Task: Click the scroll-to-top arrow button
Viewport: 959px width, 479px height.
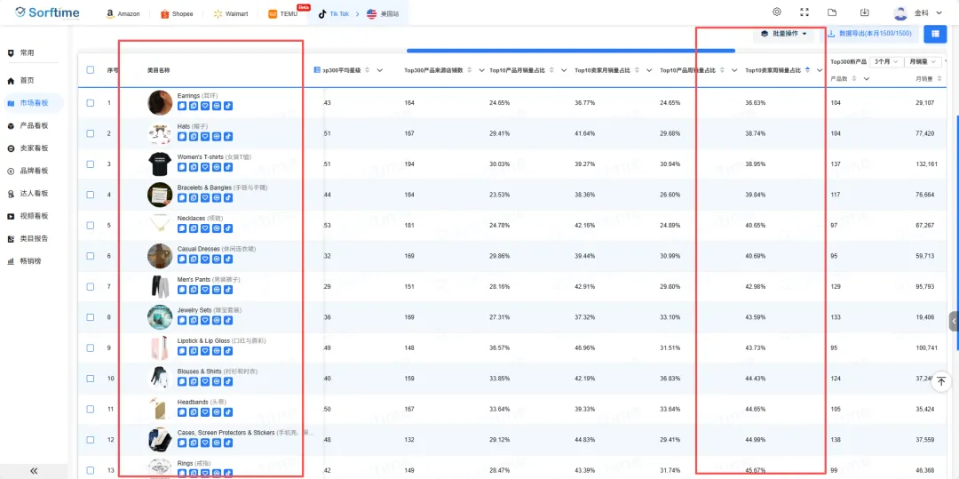Action: coord(941,381)
